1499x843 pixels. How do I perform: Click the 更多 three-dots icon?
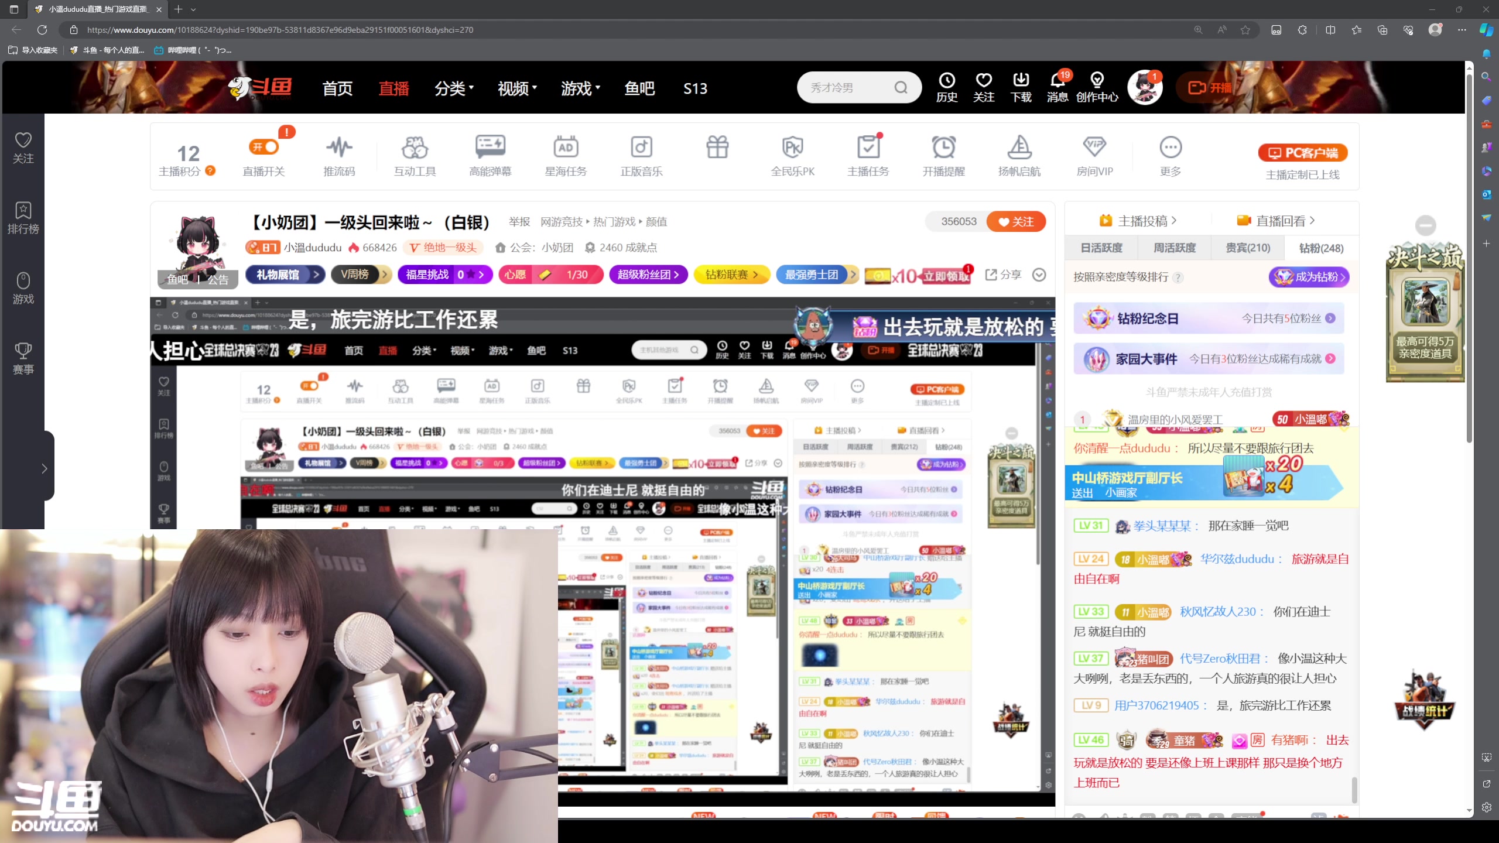point(1171,156)
